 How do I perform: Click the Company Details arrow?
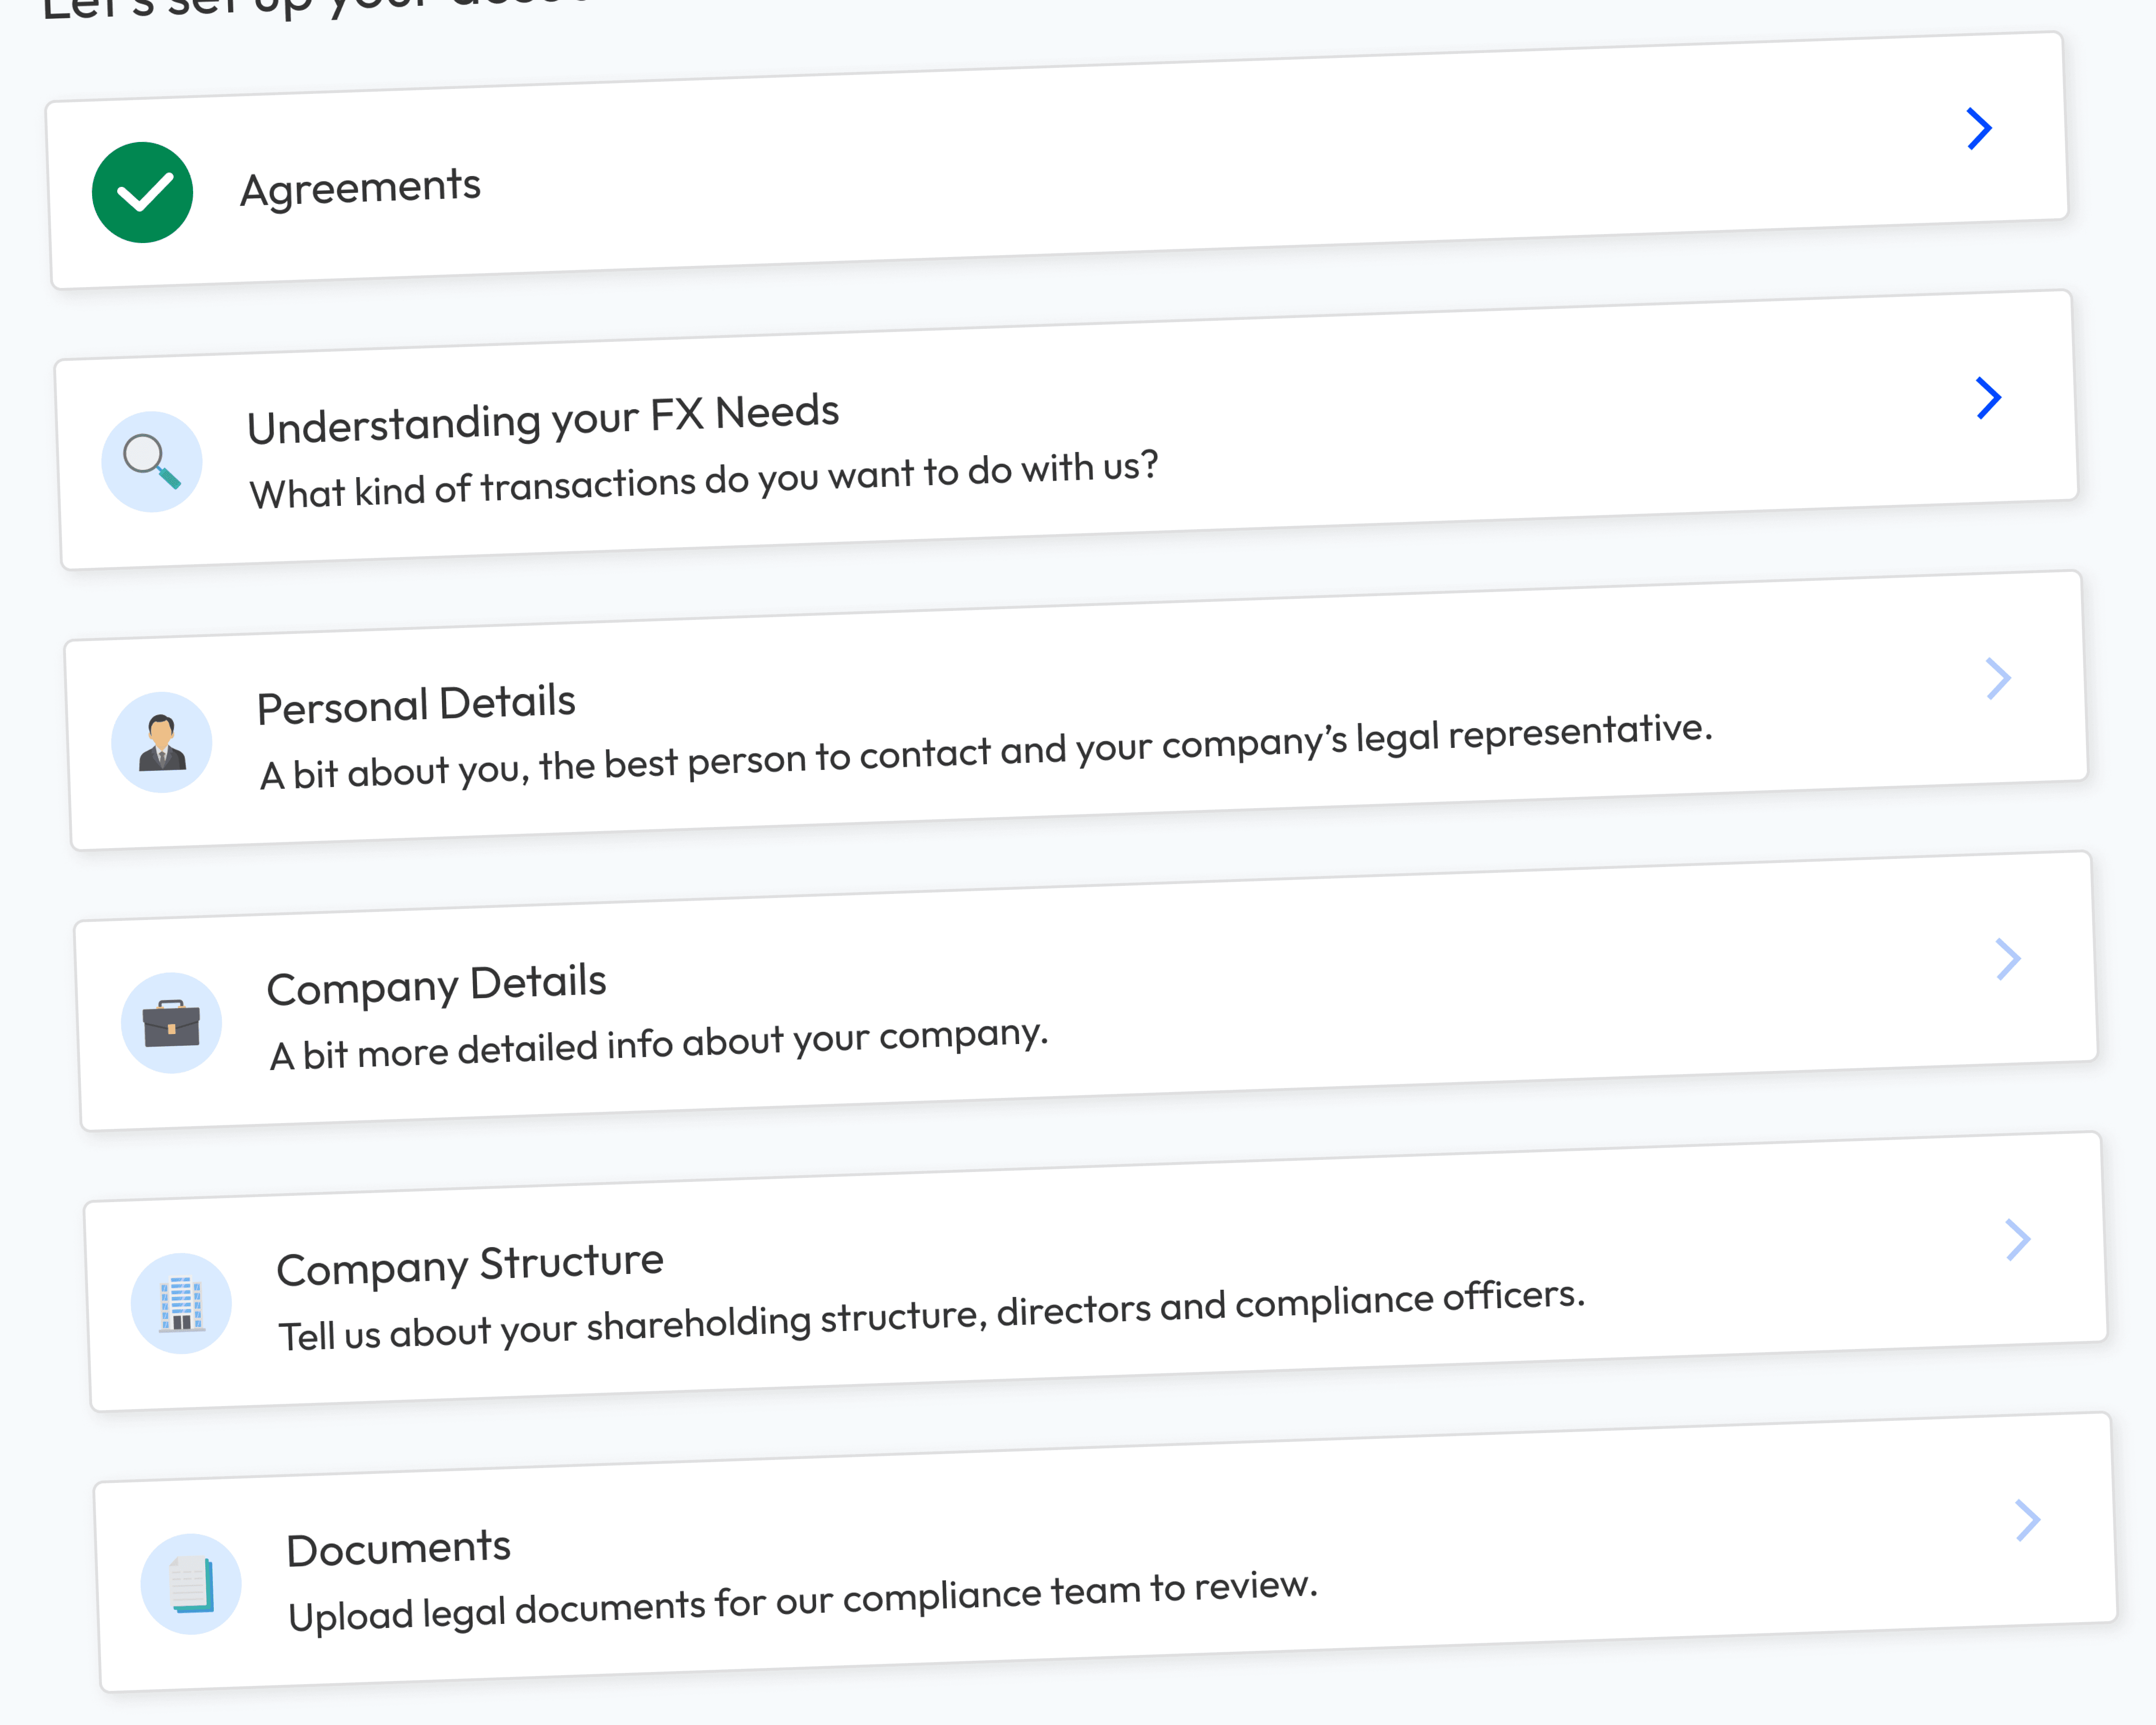click(x=2009, y=959)
